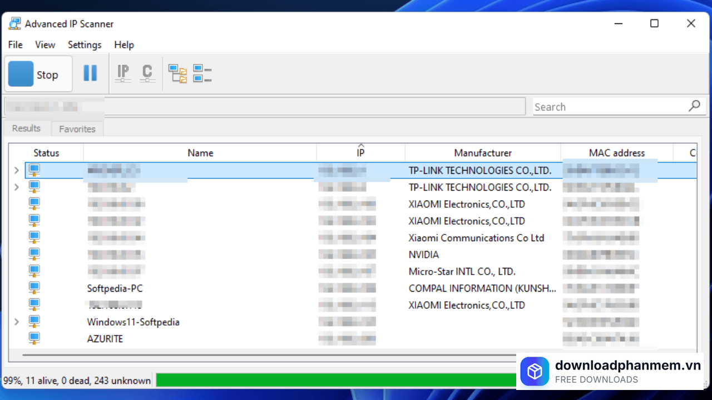Sort by the Status column header

pyautogui.click(x=46, y=153)
